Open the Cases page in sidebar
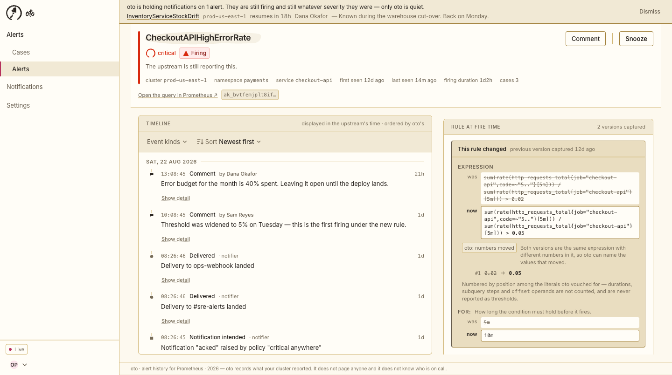Viewport: 672px width, 375px height. pos(60,52)
